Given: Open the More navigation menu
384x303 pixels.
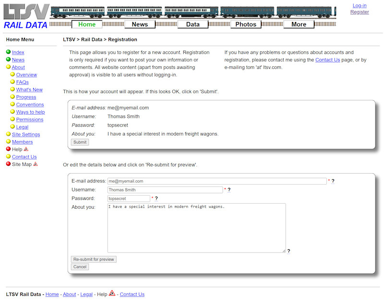Looking at the screenshot, I should (x=299, y=24).
